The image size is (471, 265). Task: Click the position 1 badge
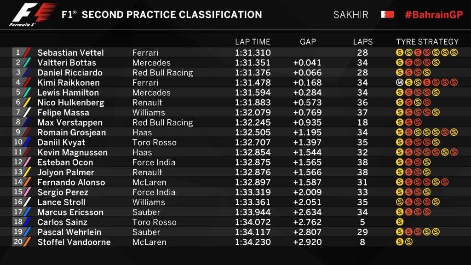coord(18,52)
